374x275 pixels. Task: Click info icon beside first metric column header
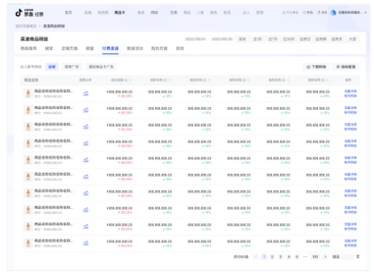[126, 80]
